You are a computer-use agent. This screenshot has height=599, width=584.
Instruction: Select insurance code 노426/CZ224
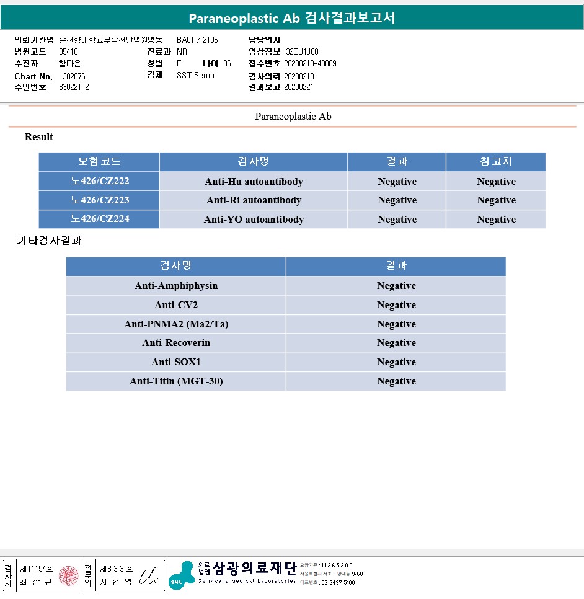[100, 218]
